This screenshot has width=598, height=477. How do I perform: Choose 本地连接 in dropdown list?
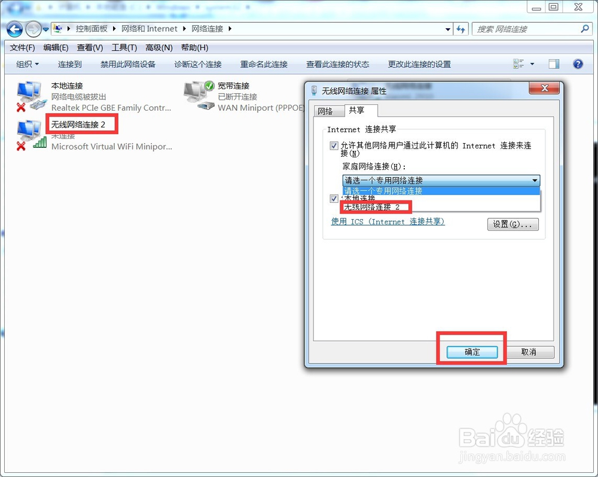(441, 199)
